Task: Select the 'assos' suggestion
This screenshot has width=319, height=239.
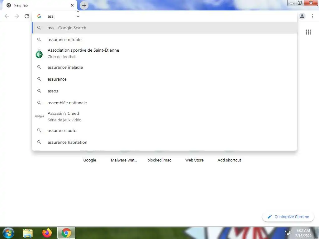Action: (x=164, y=91)
